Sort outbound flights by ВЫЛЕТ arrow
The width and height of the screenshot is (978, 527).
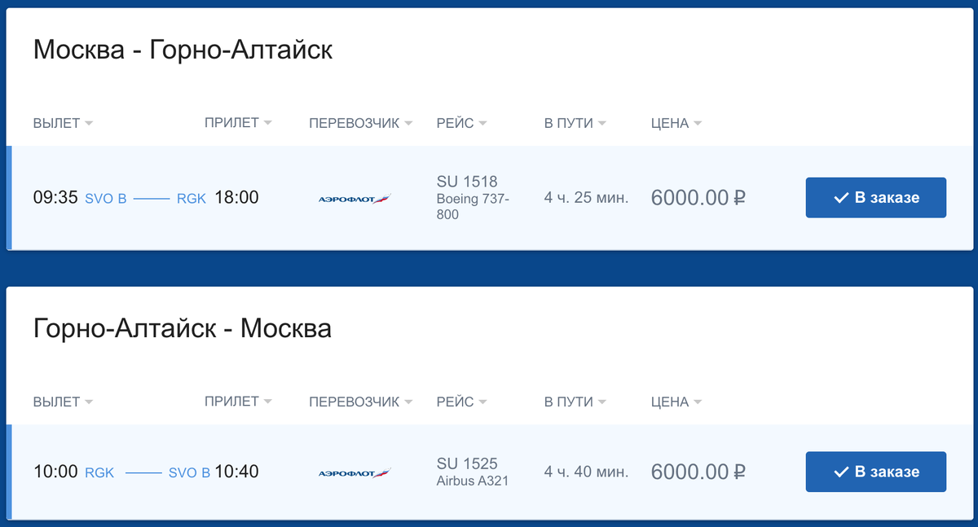click(x=89, y=124)
